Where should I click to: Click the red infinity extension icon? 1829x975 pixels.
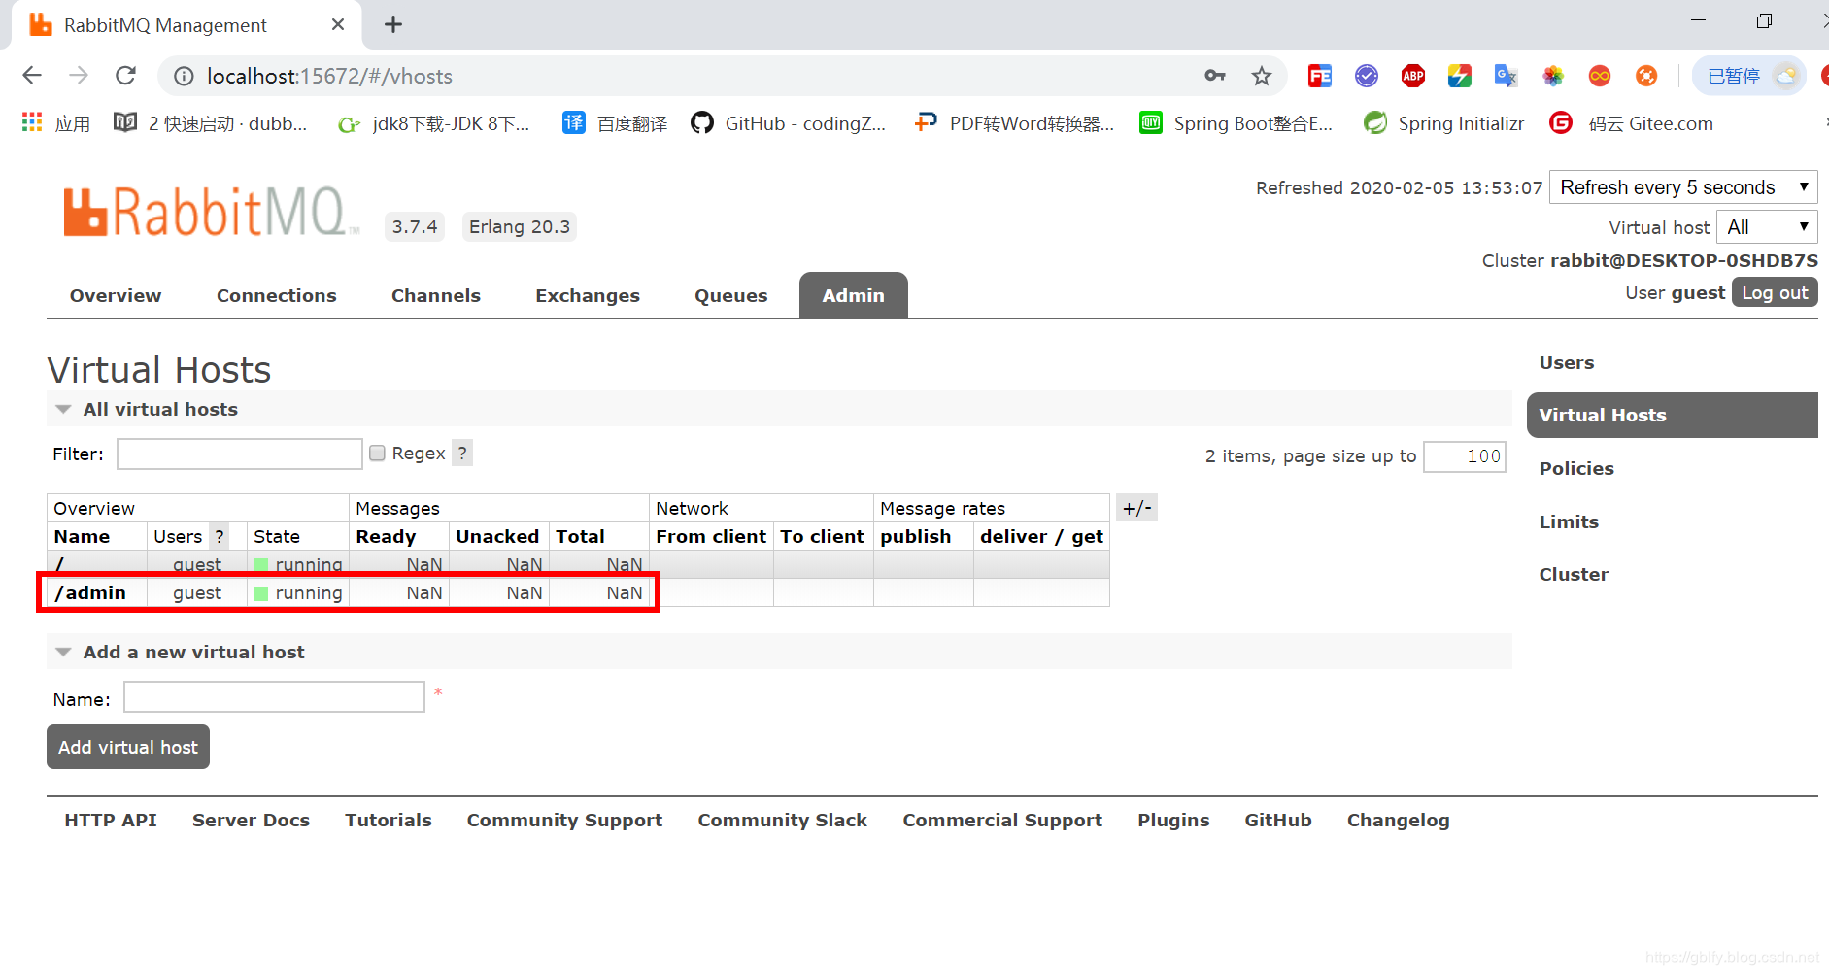pyautogui.click(x=1600, y=76)
